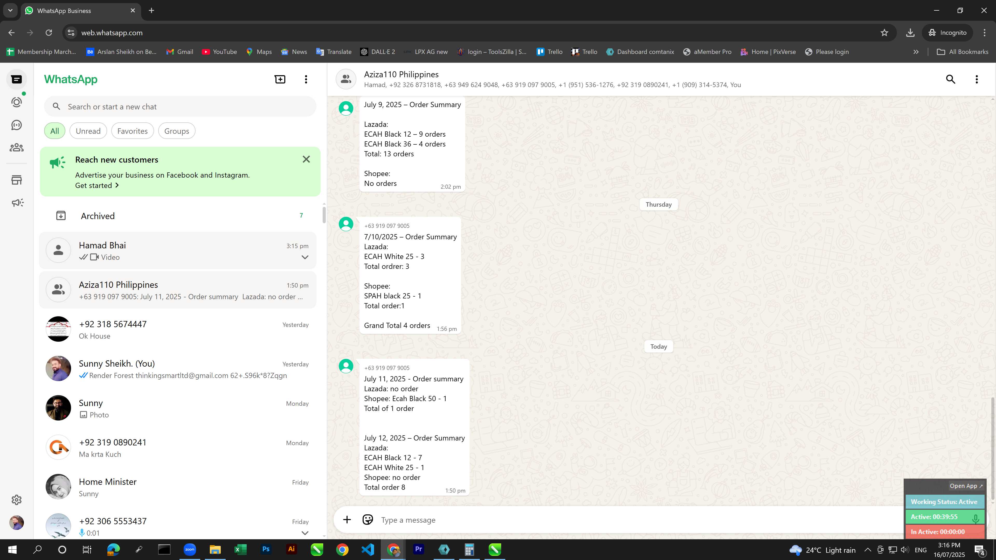Open the Communities icon in the sidebar
This screenshot has height=560, width=996.
[17, 148]
